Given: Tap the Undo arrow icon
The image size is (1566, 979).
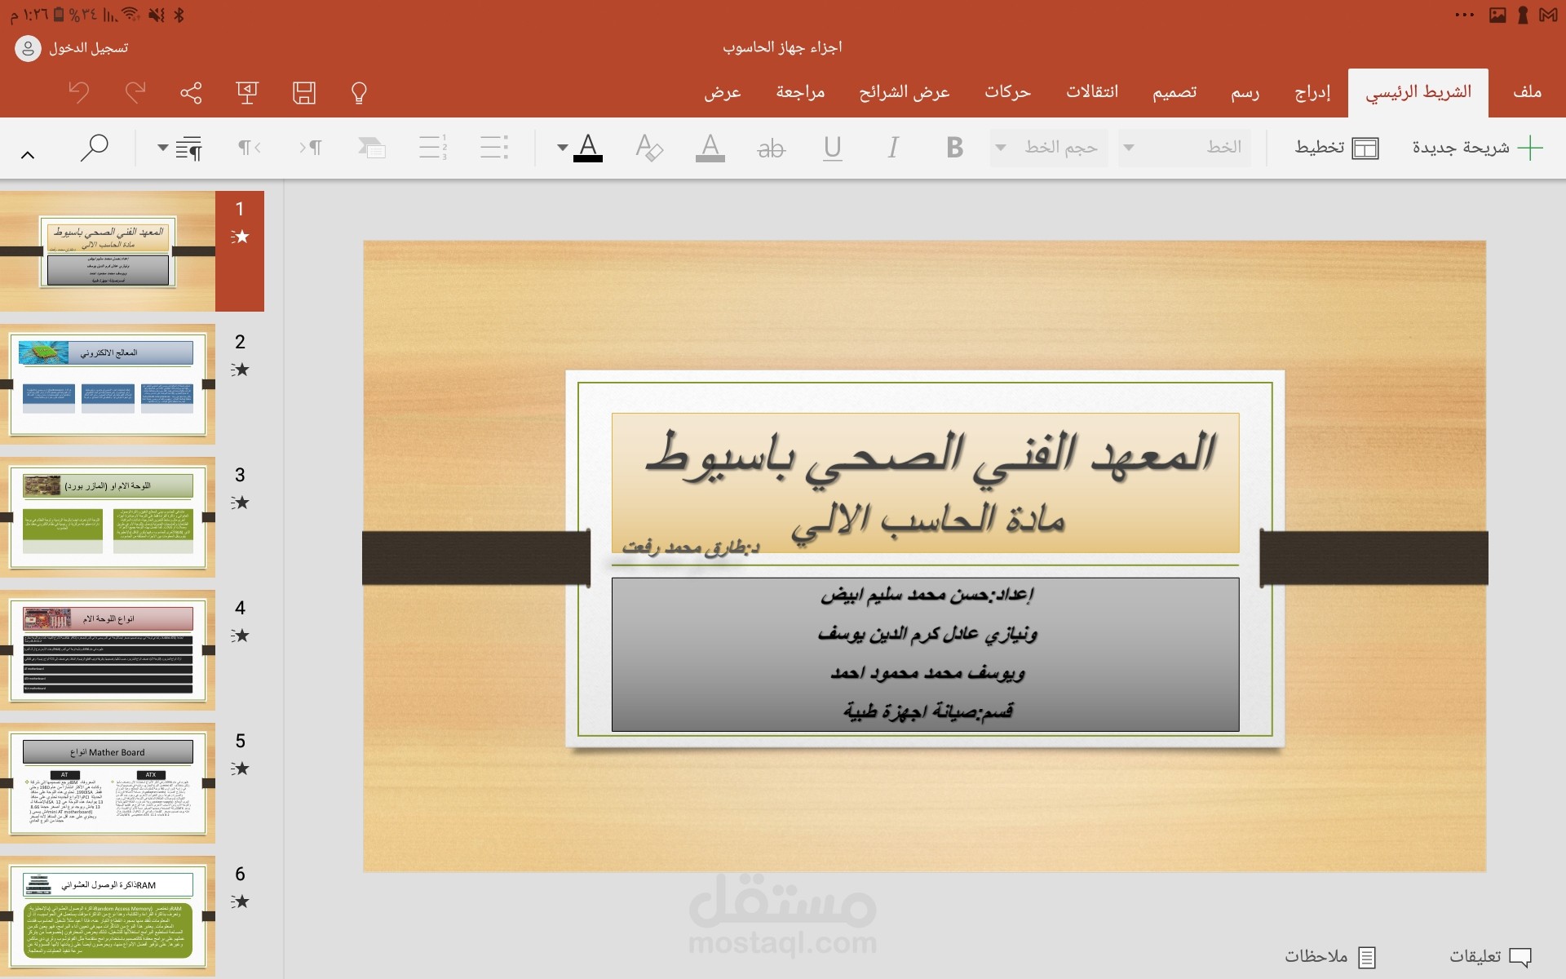Looking at the screenshot, I should 79,92.
